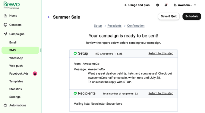205x113 pixels.
Task: Open the Home menu item
Action: (13, 16)
